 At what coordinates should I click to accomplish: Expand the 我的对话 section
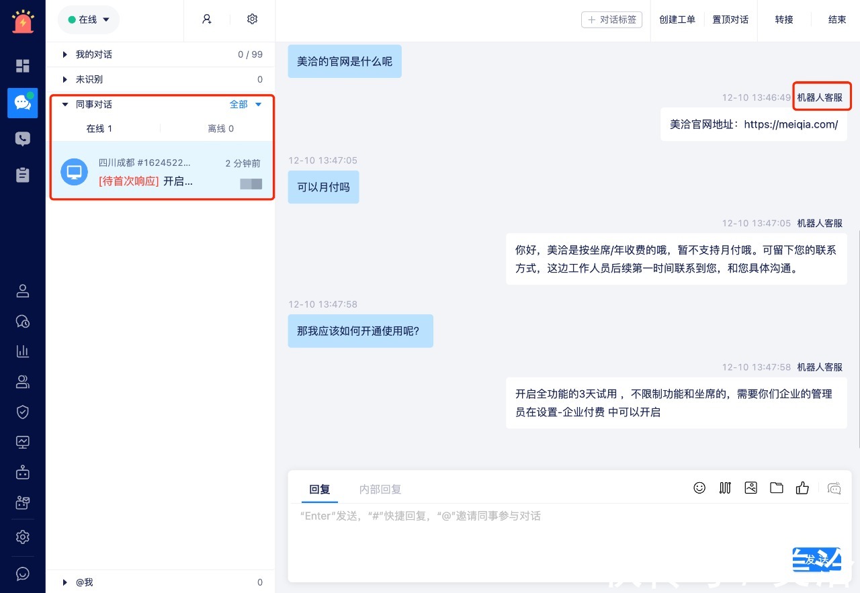pyautogui.click(x=161, y=54)
